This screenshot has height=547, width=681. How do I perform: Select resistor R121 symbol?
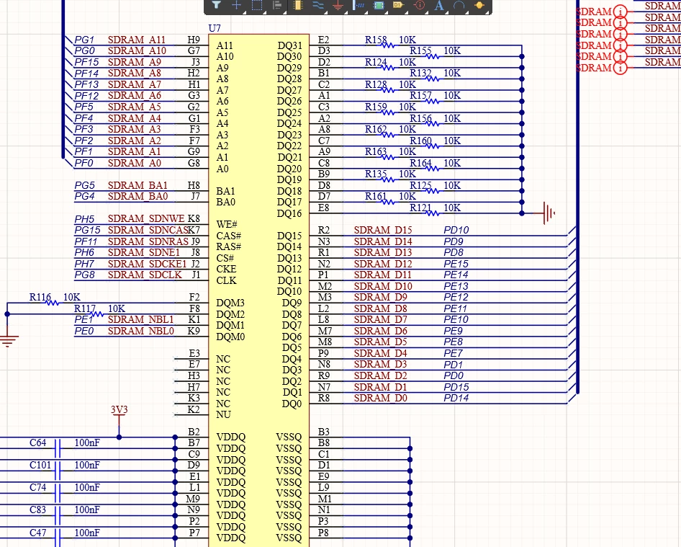click(x=433, y=213)
